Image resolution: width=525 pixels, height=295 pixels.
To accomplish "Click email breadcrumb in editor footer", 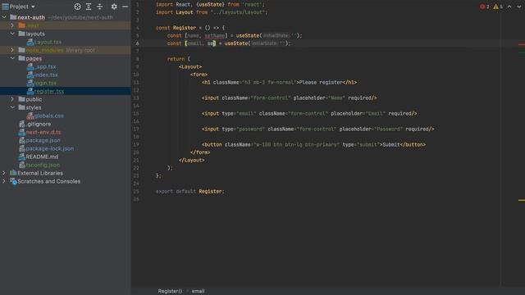I will click(198, 291).
